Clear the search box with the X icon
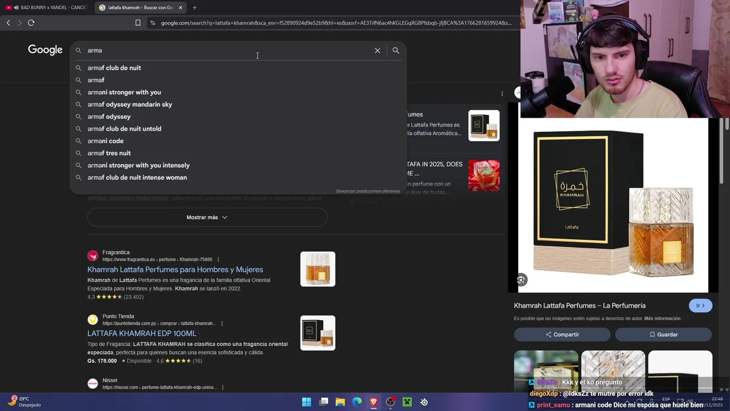 click(x=377, y=50)
